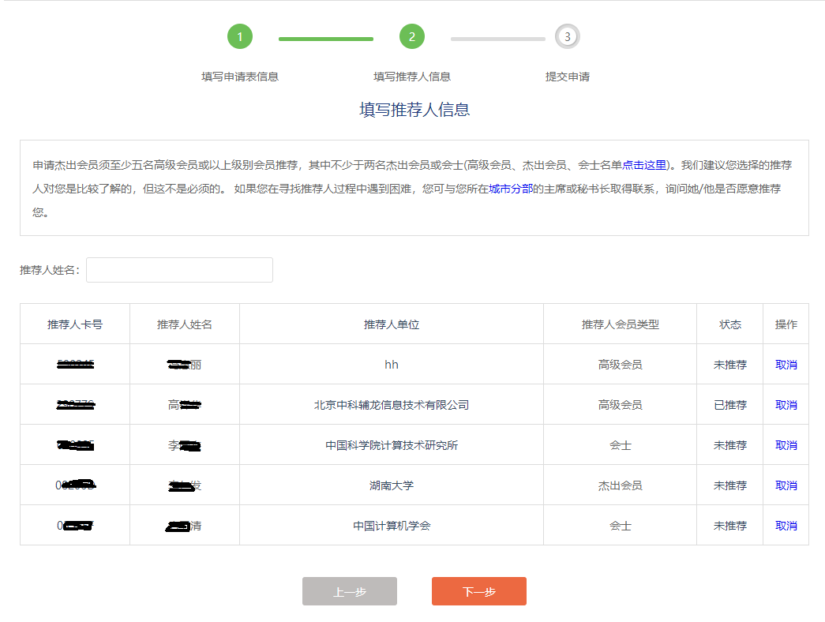Click the step 3 circle indicator
Image resolution: width=825 pixels, height=622 pixels.
[x=567, y=36]
